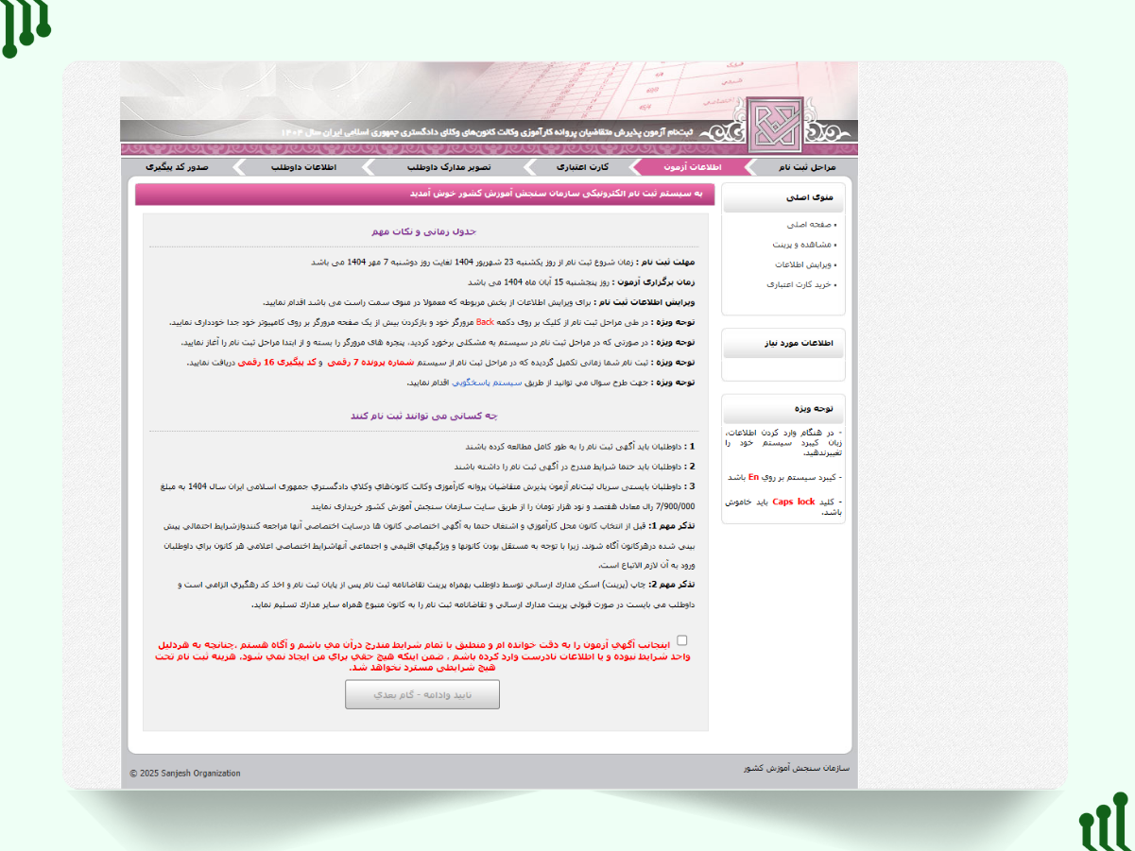Open ویرایش اطلاعات from the sidebar menu
Viewport: 1135px width, 851px height.
click(801, 264)
